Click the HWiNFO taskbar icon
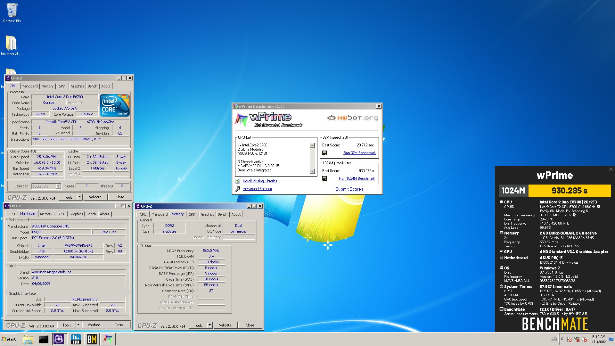Screen dimensions: 615x346 tap(76, 339)
